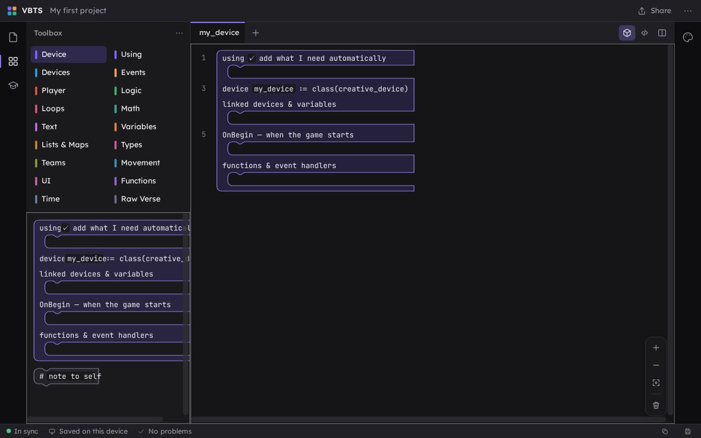The image size is (701, 438).
Task: Toggle the using checkbox in the workspace block
Action: tap(252, 58)
